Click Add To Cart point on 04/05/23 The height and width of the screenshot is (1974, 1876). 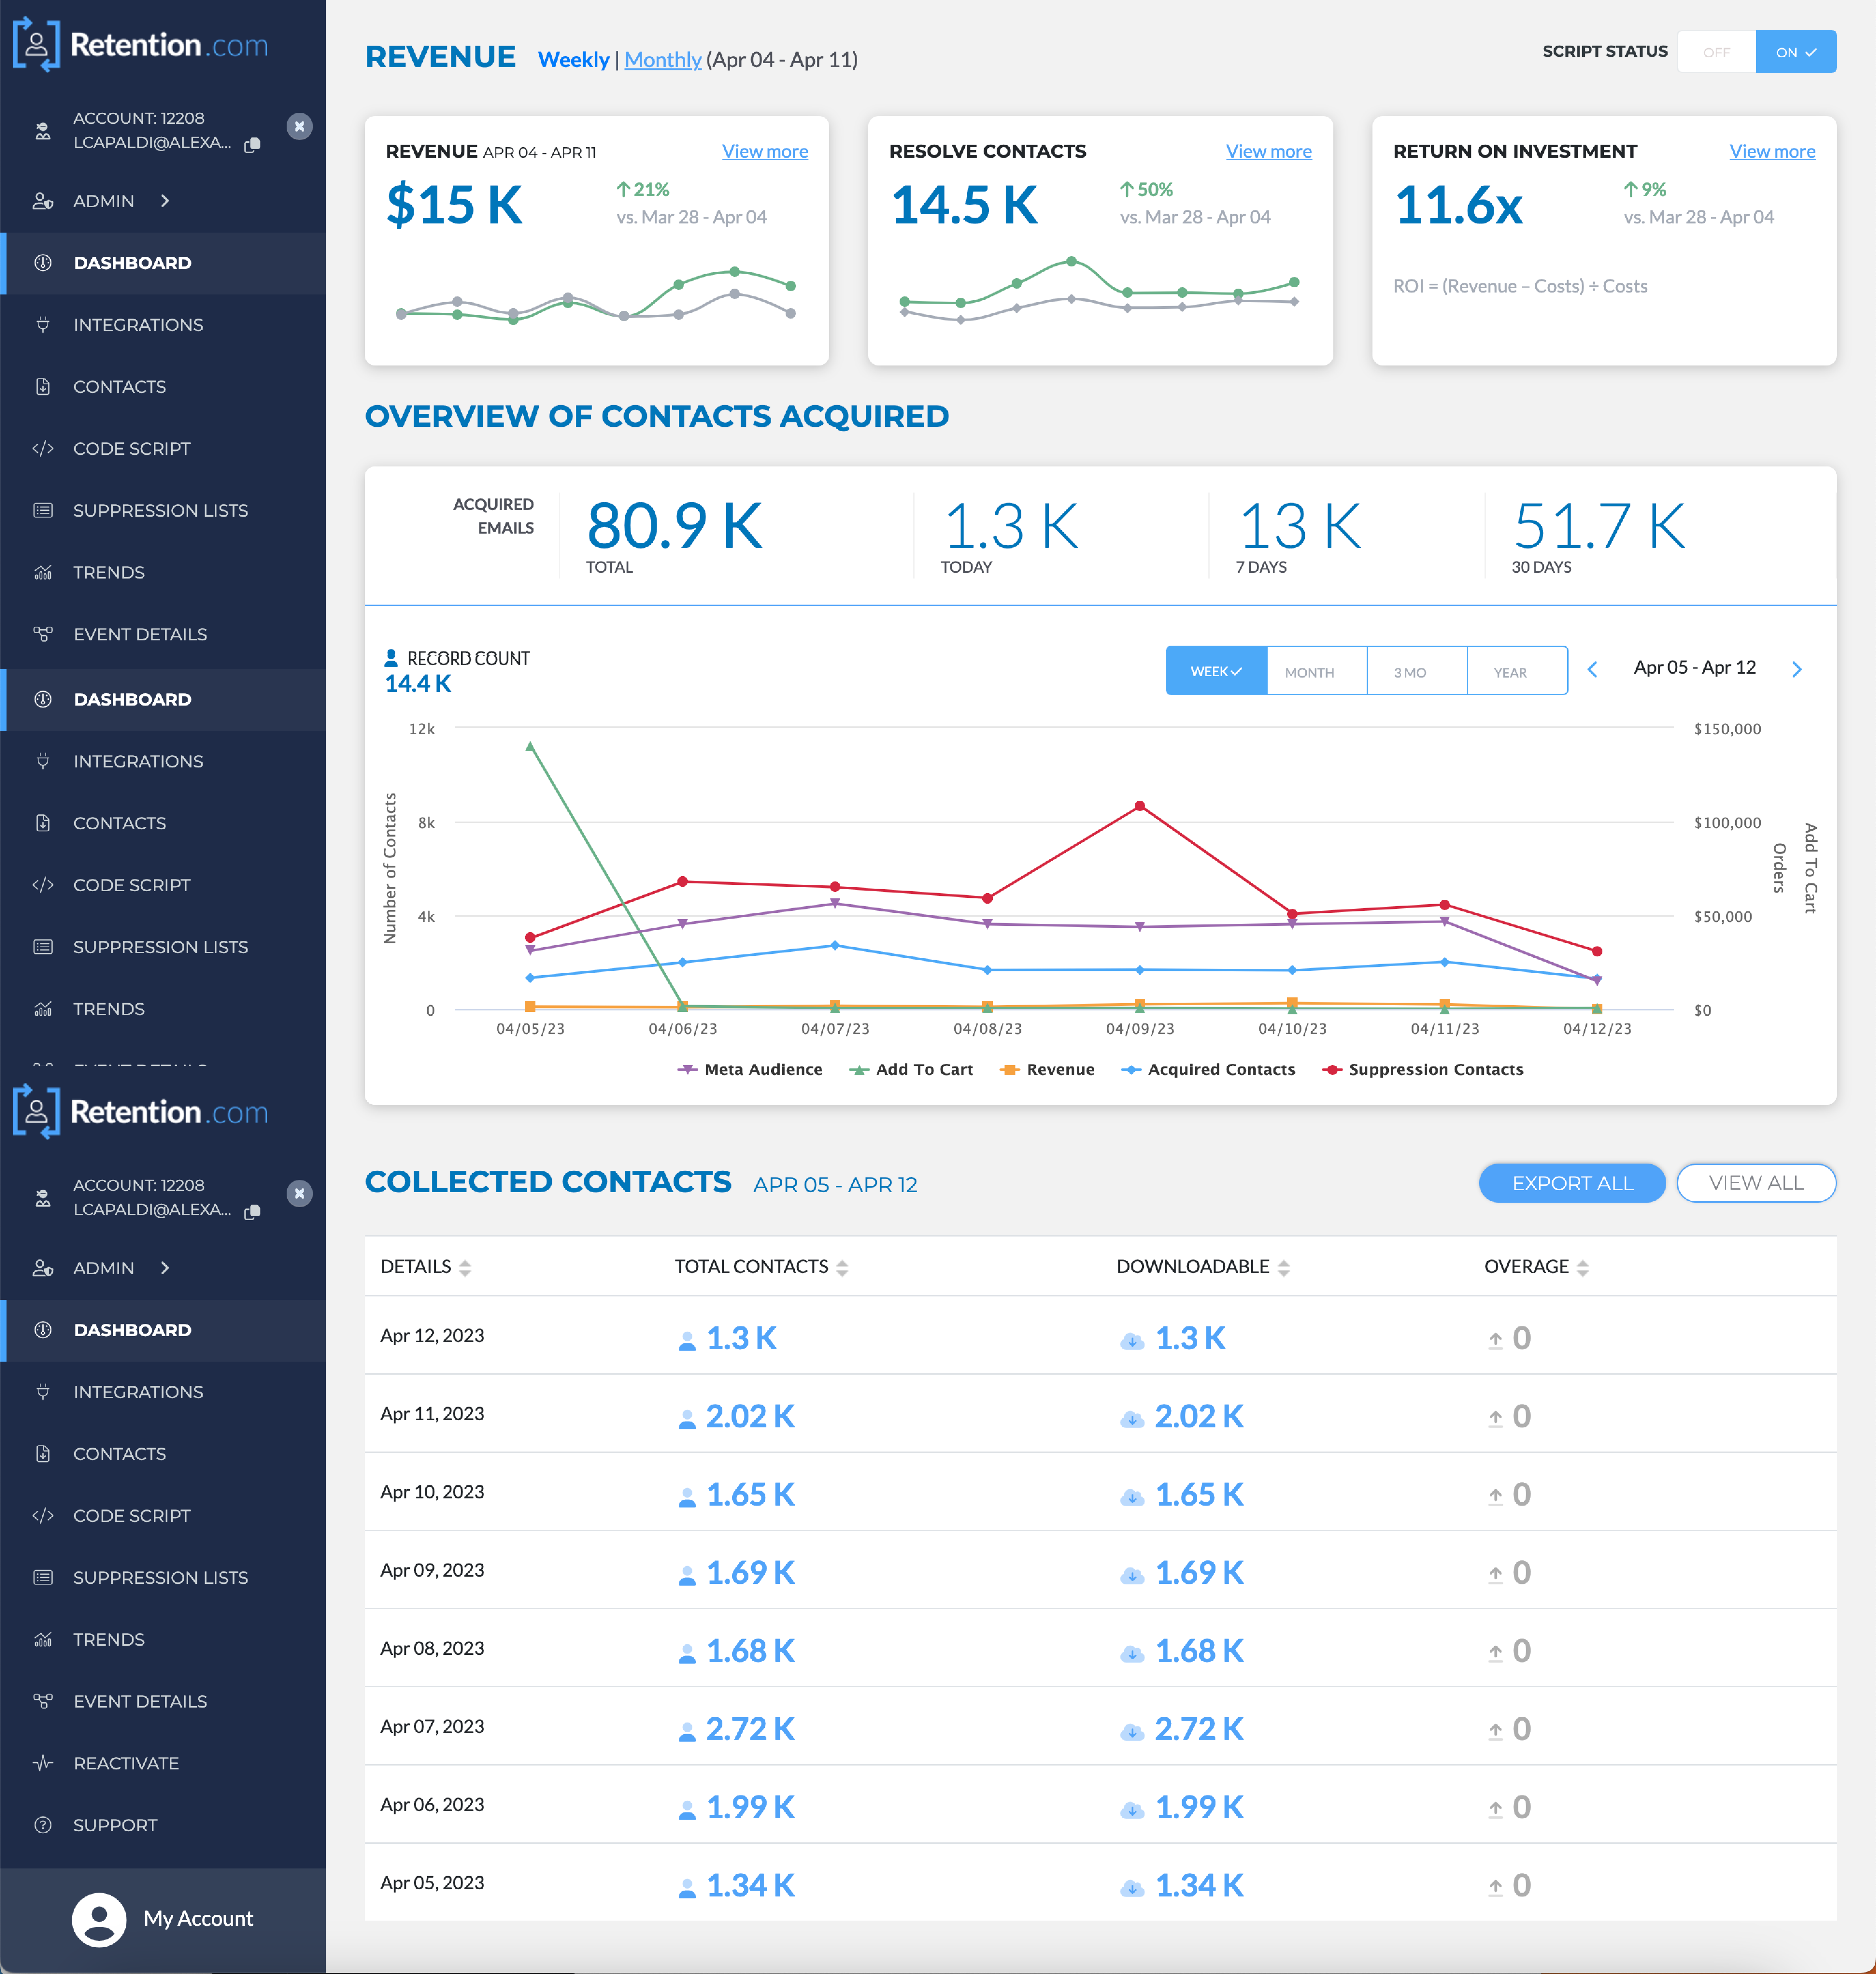coord(530,746)
